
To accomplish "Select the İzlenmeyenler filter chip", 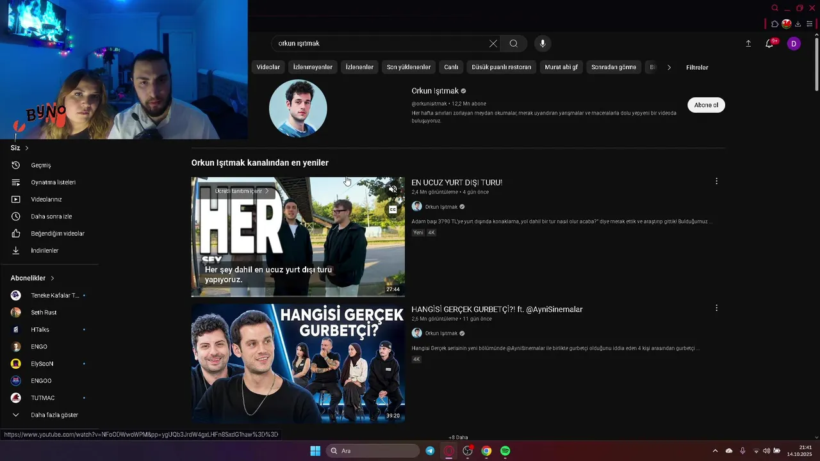I will (x=313, y=67).
